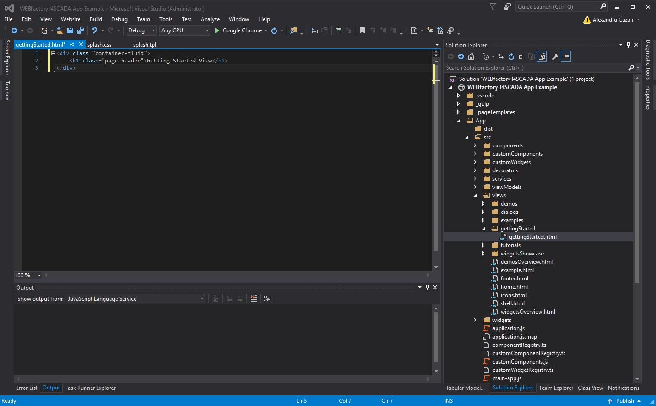
Task: Start debugging with the green play icon
Action: click(217, 30)
